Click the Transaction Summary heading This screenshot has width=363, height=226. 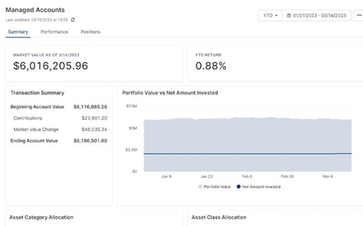point(37,93)
